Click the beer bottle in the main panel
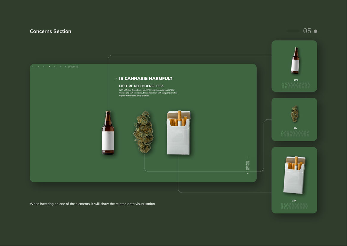 [x=108, y=133]
